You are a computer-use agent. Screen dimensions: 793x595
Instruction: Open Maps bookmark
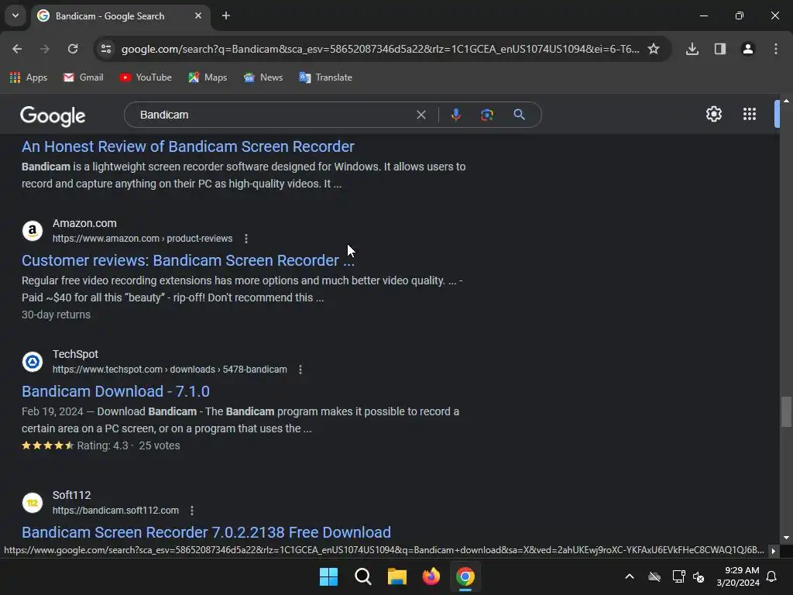pyautogui.click(x=208, y=77)
